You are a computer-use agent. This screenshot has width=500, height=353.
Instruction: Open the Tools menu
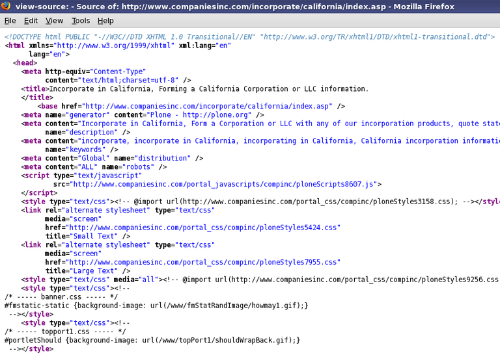80,21
